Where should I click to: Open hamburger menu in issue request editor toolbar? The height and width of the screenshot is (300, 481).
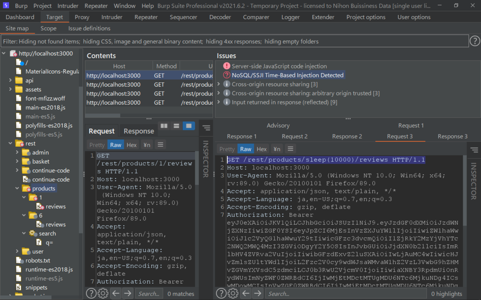coord(290,149)
